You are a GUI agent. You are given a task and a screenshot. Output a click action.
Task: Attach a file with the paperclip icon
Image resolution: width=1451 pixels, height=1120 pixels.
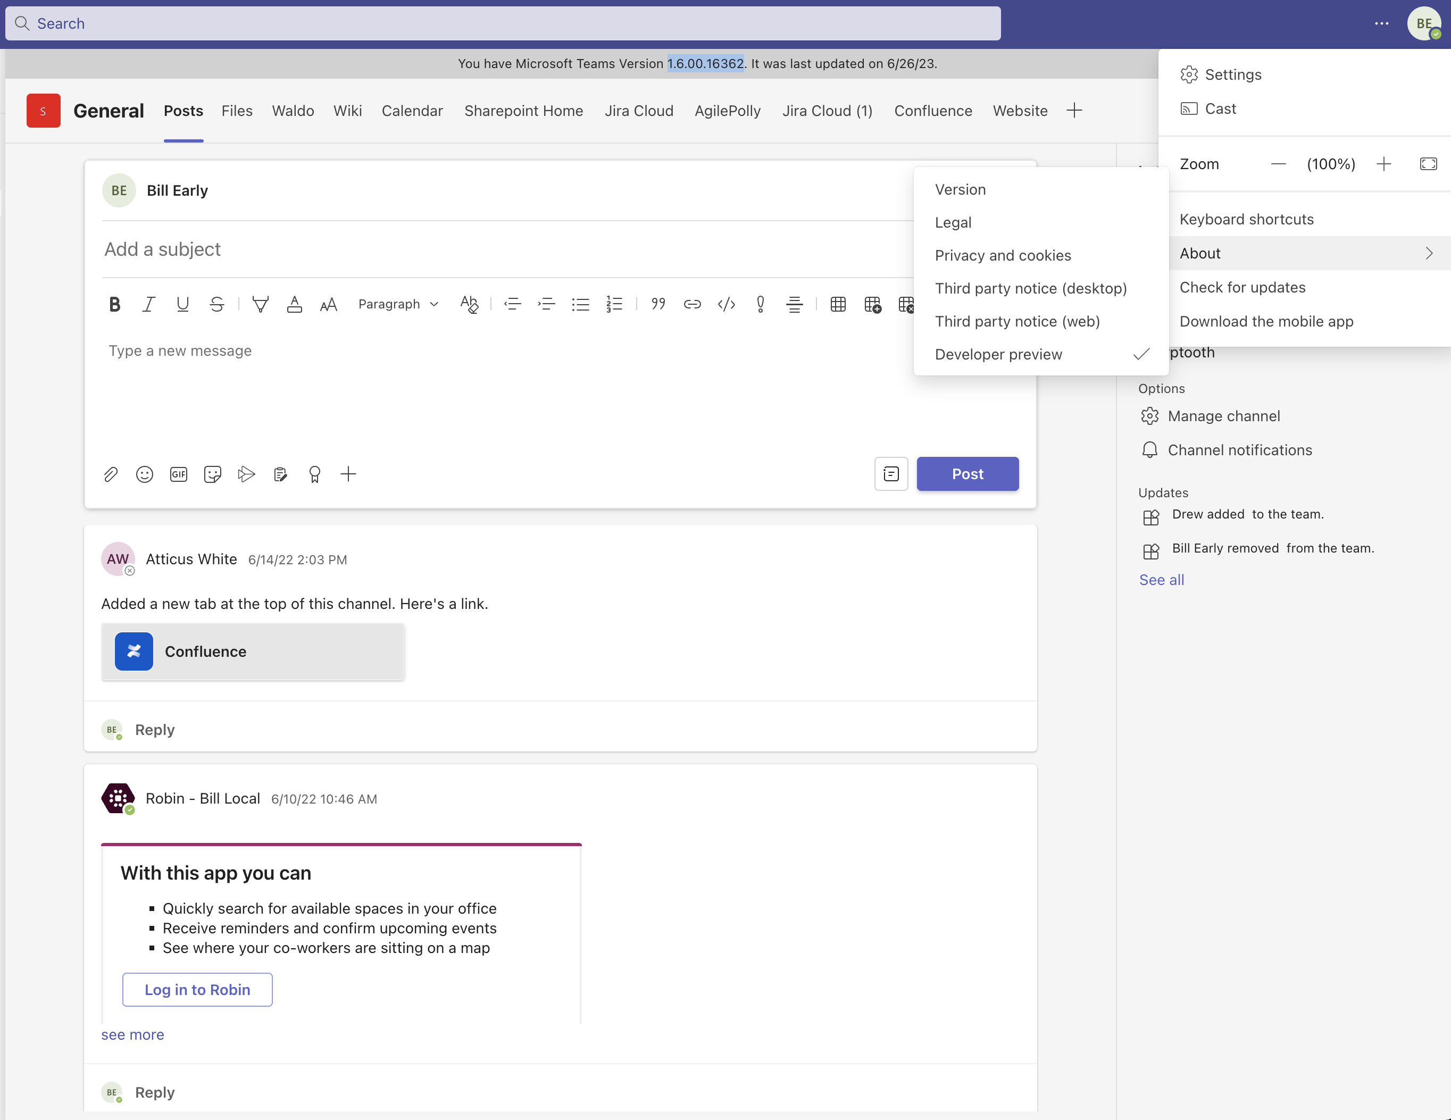pyautogui.click(x=111, y=474)
